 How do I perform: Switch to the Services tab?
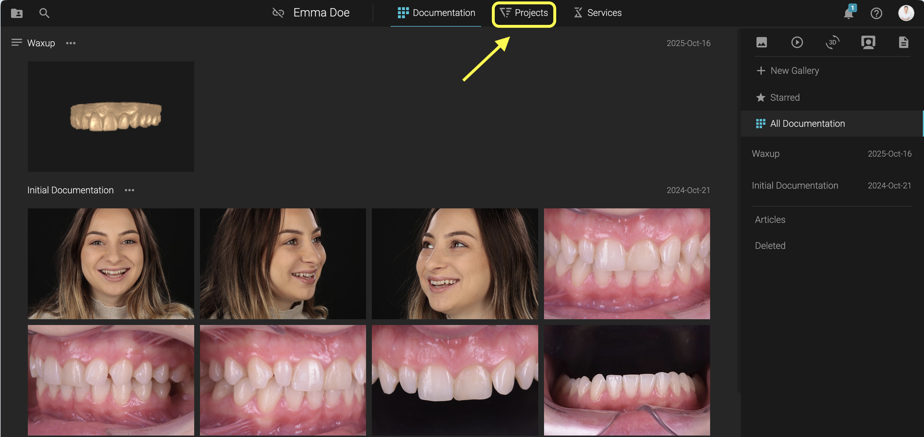598,13
